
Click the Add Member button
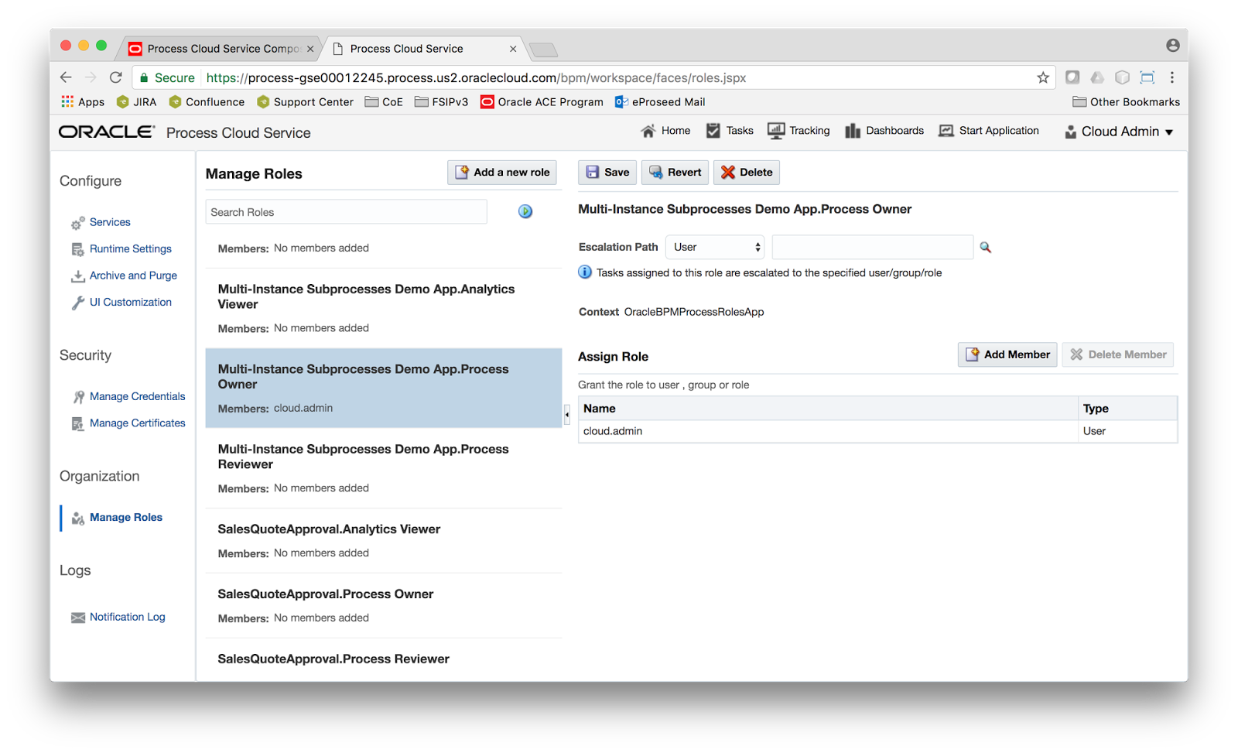coord(1007,354)
